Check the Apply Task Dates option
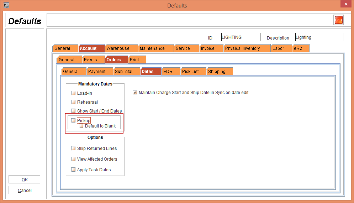This screenshot has height=203, width=354. pos(74,170)
